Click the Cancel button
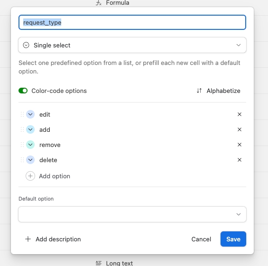268x266 pixels. (x=201, y=239)
